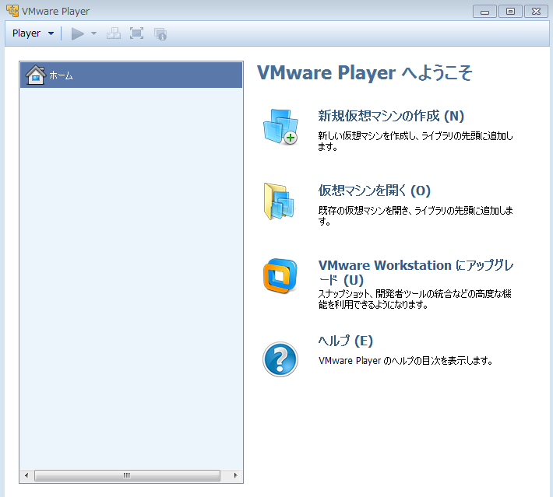Open 仮想マシンを開く (O) link
The height and width of the screenshot is (497, 553).
click(374, 191)
